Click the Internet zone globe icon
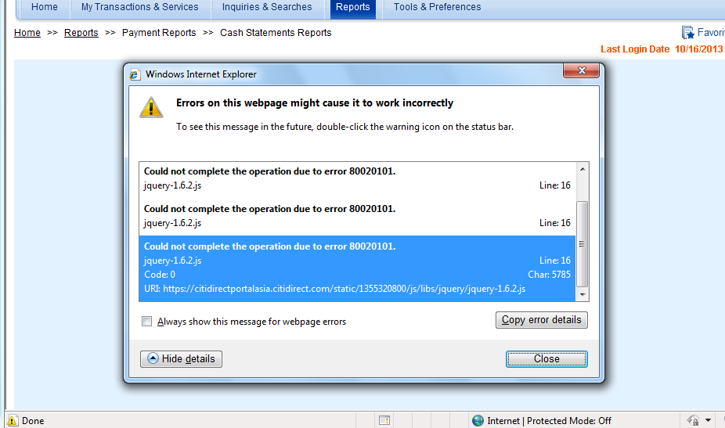 point(478,420)
